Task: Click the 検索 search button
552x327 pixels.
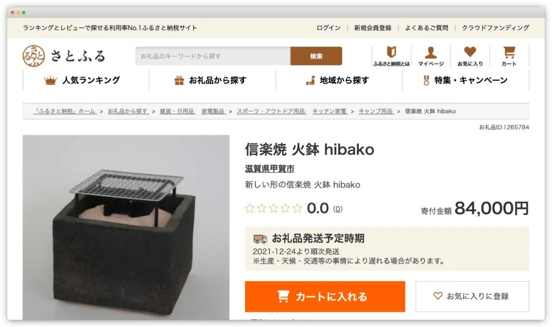Action: 316,56
